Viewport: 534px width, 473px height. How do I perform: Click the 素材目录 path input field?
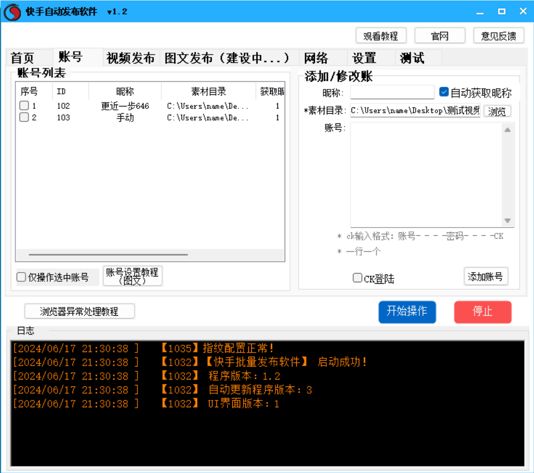click(x=415, y=111)
